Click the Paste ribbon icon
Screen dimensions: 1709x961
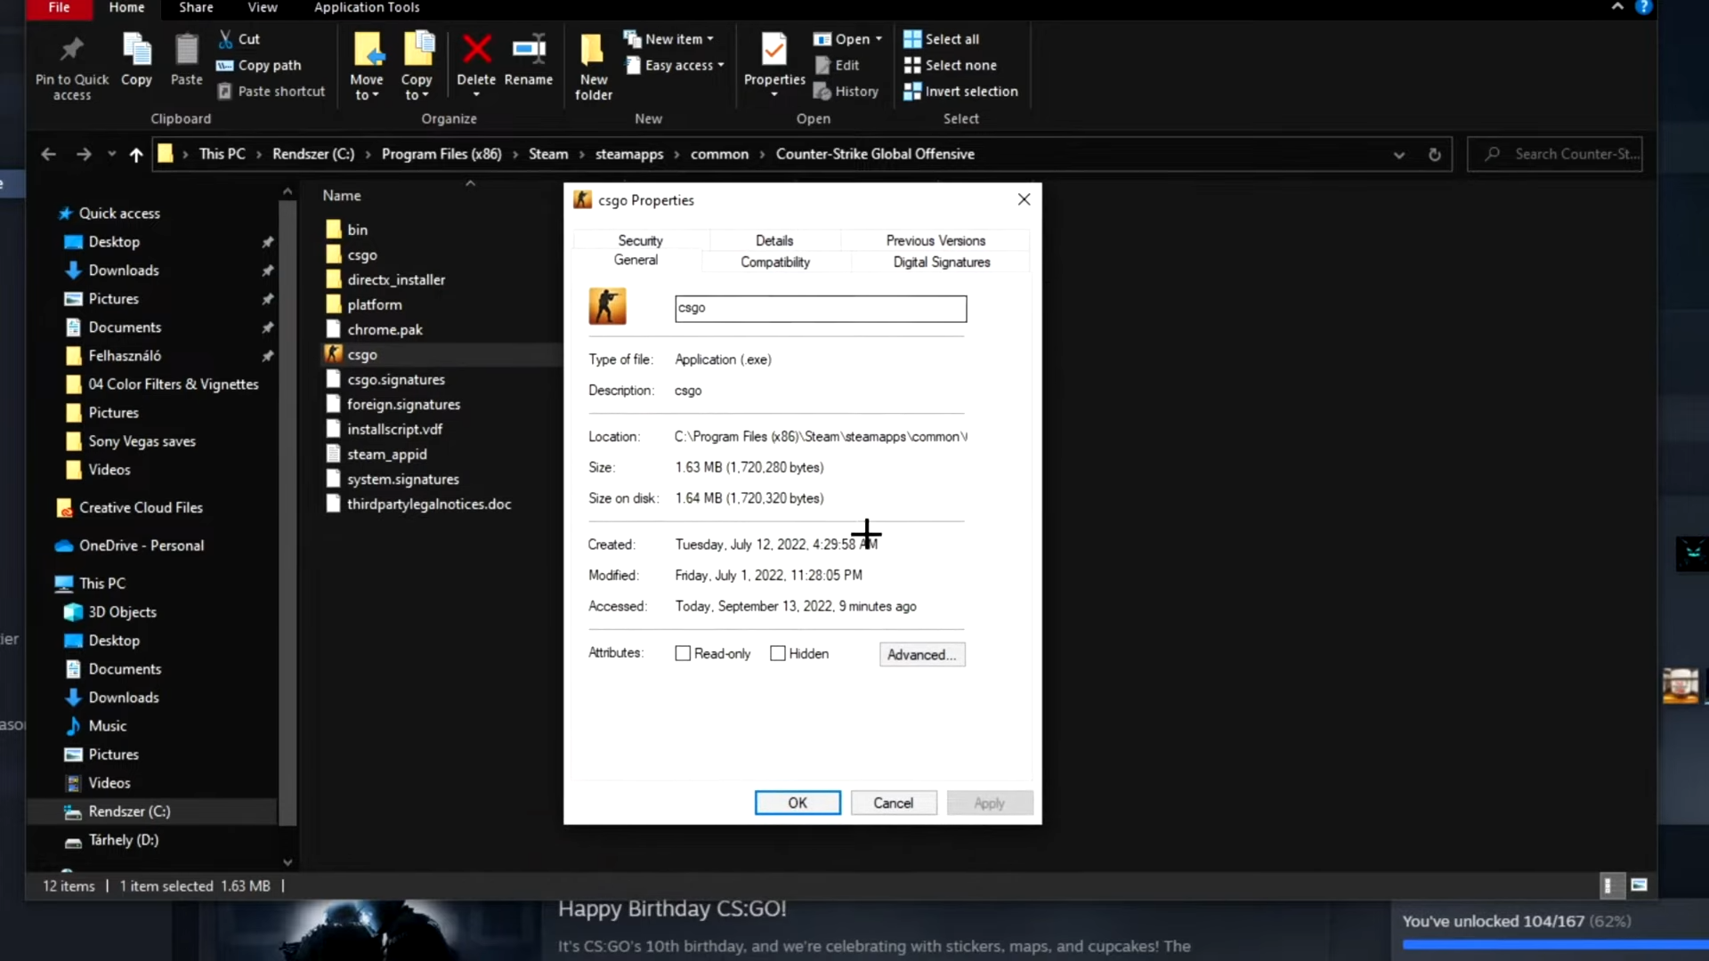[x=186, y=50]
